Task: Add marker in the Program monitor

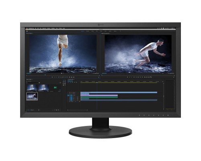Action: 127,77
